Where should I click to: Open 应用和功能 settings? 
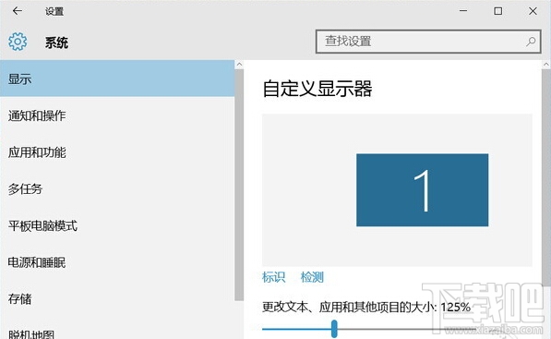pyautogui.click(x=117, y=152)
